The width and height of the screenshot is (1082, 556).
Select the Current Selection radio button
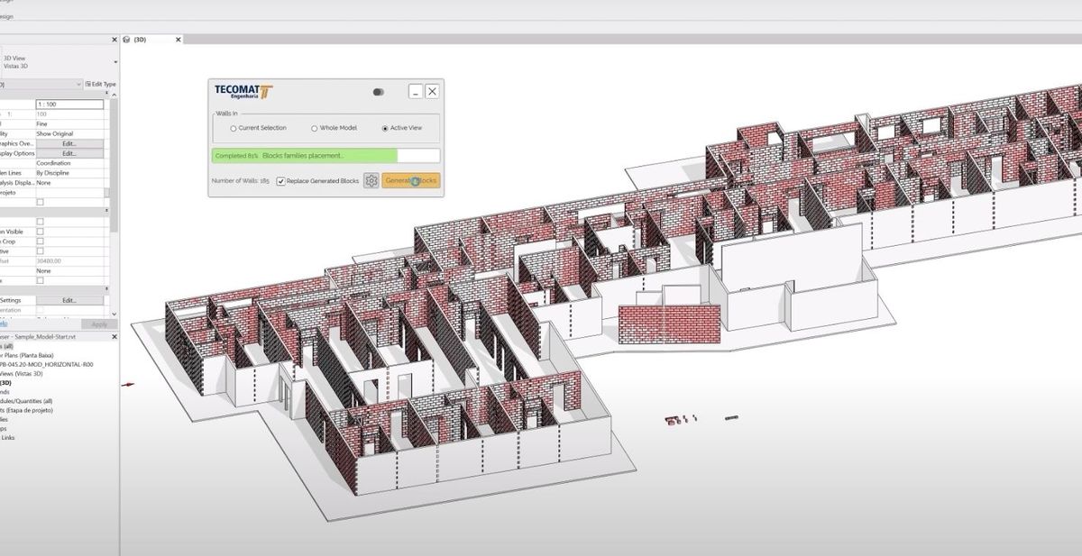coord(234,128)
